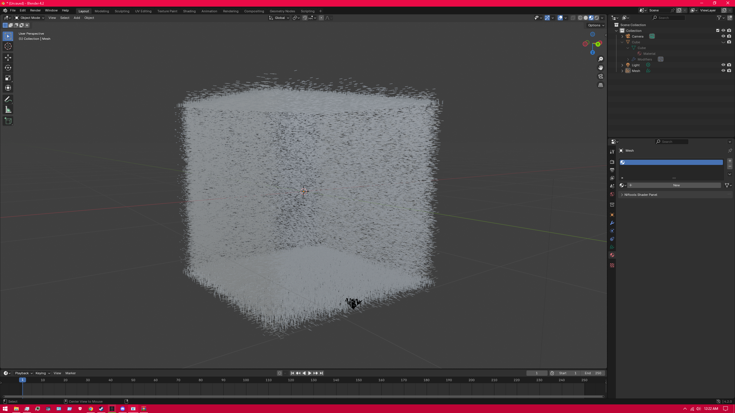The image size is (735, 413).
Task: Toggle the camera view button
Action: [600, 76]
